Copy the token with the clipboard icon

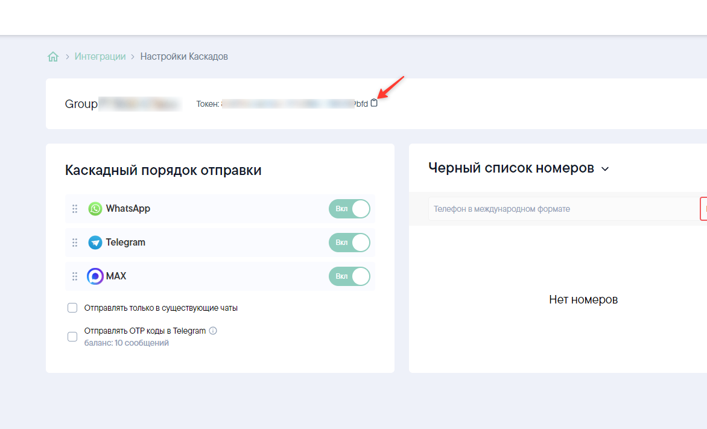pos(374,103)
